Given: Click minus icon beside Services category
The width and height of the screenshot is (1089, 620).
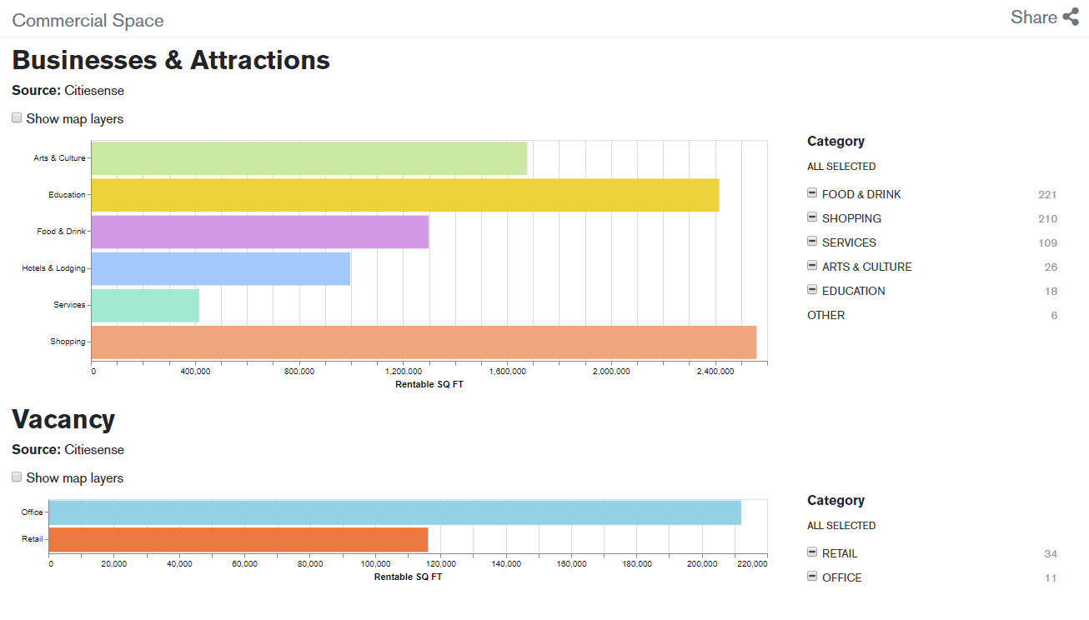Looking at the screenshot, I should (x=812, y=242).
